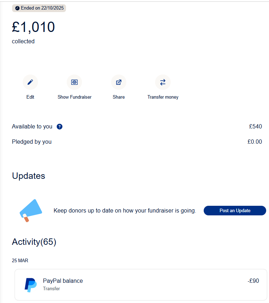Select the Transfer money text label
Image resolution: width=269 pixels, height=303 pixels.
click(x=163, y=97)
